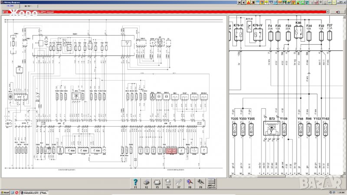Click the F7 wrench tool icon
Viewport: 347px width, 195px height.
179,182
